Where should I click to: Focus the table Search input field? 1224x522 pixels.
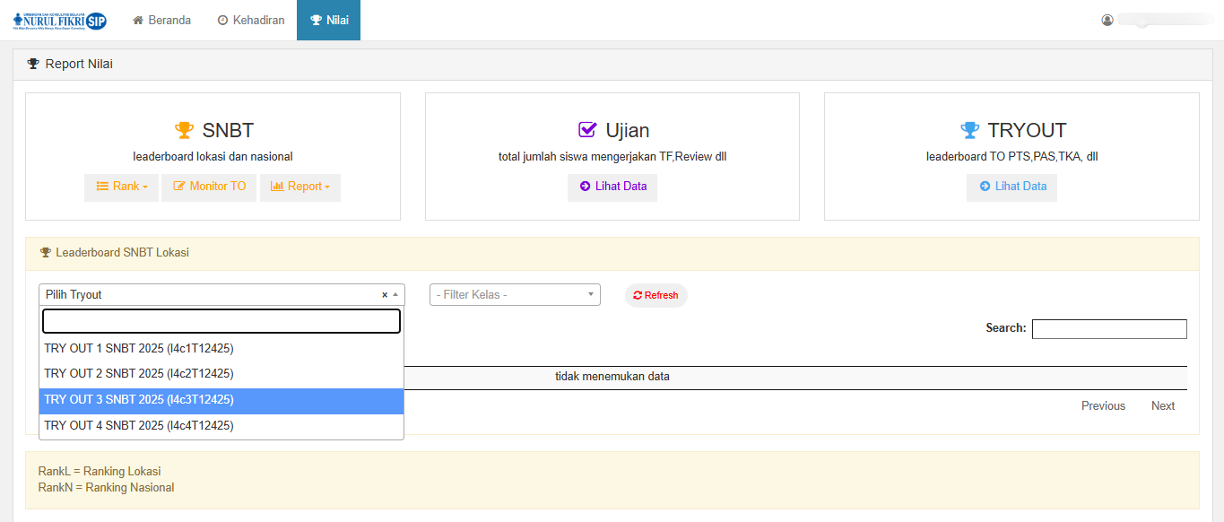(x=1108, y=328)
